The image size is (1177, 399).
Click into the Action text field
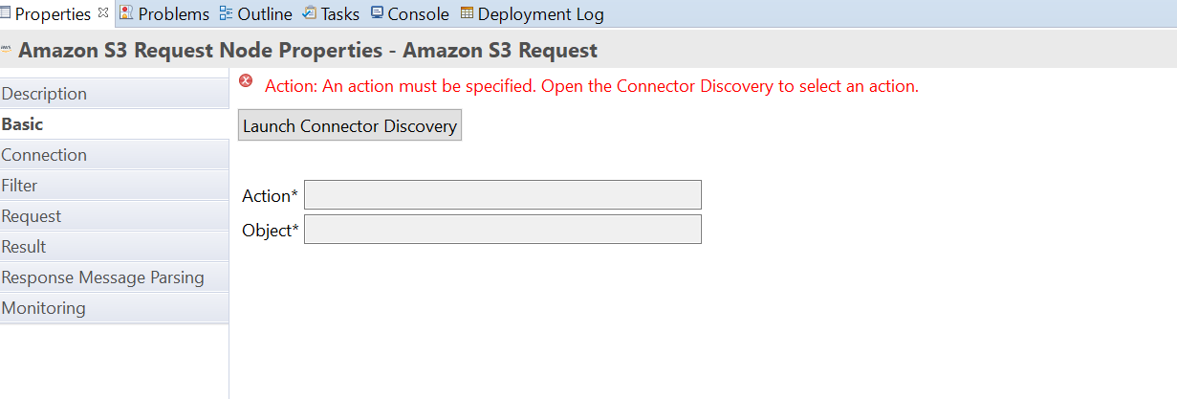point(502,195)
